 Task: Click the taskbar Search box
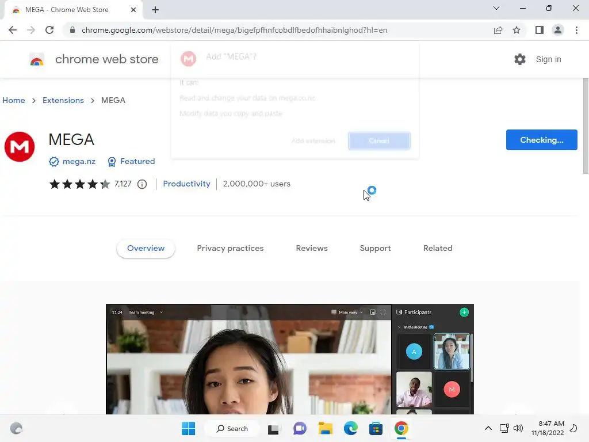tap(232, 428)
